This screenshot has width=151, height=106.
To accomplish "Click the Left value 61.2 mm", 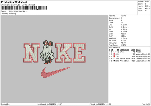I will click(124, 25).
